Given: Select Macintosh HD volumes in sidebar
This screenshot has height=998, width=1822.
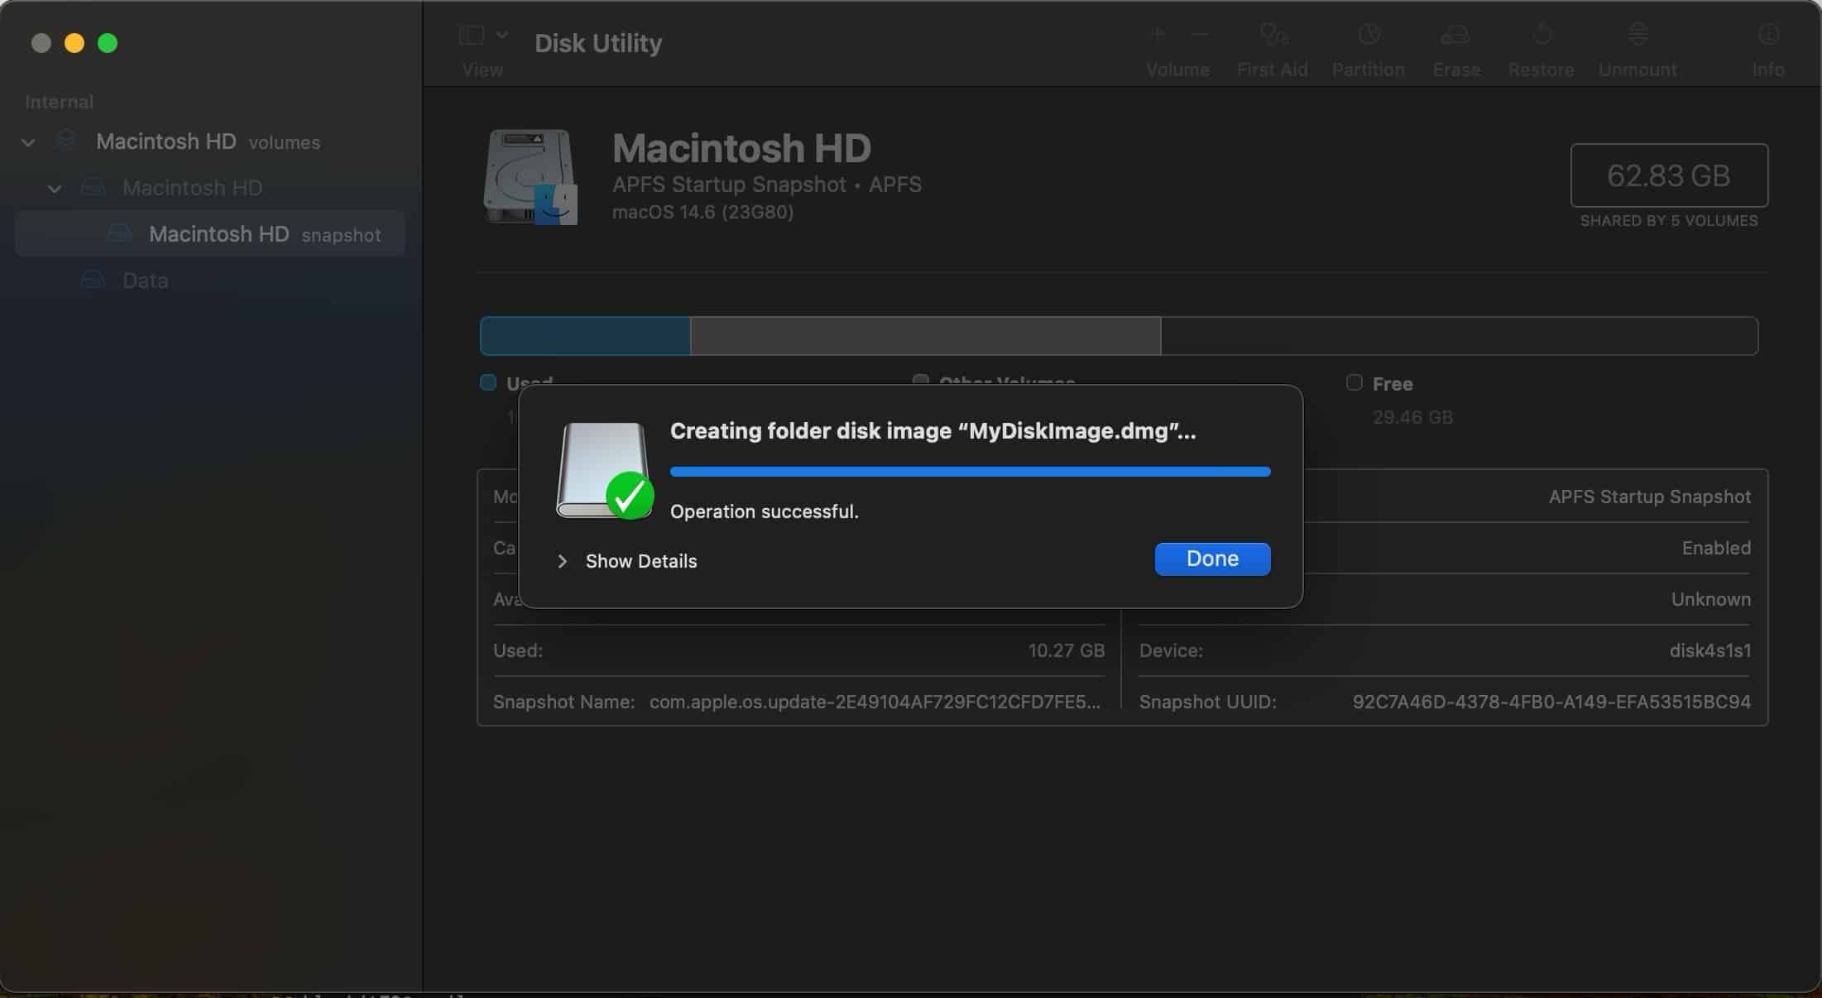Looking at the screenshot, I should pyautogui.click(x=208, y=142).
